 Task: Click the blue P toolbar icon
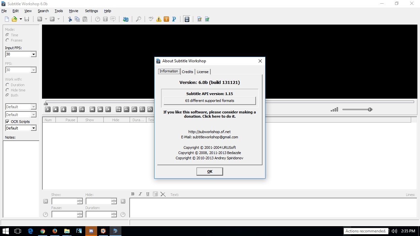[174, 19]
